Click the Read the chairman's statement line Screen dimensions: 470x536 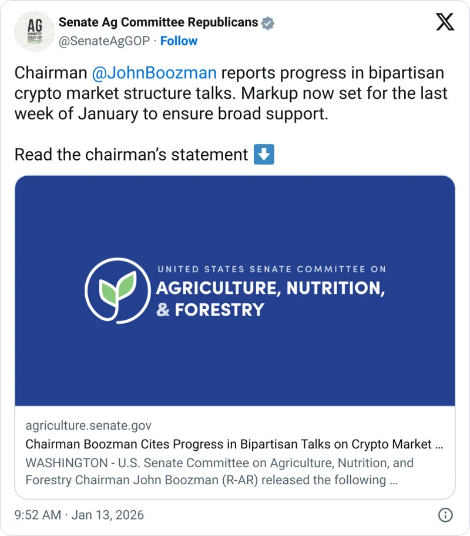131,155
